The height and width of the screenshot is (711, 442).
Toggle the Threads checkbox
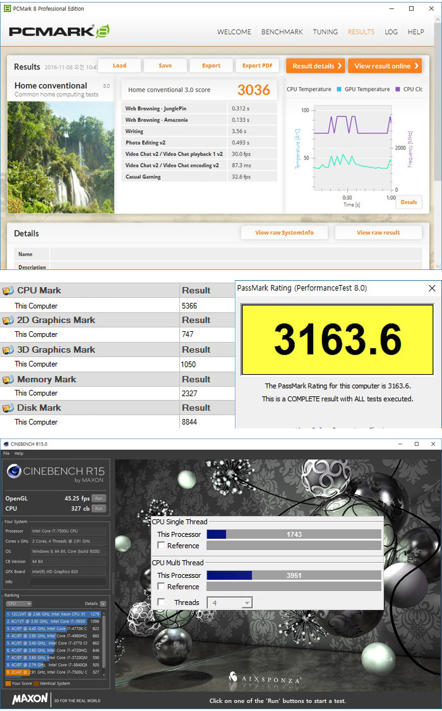(161, 602)
